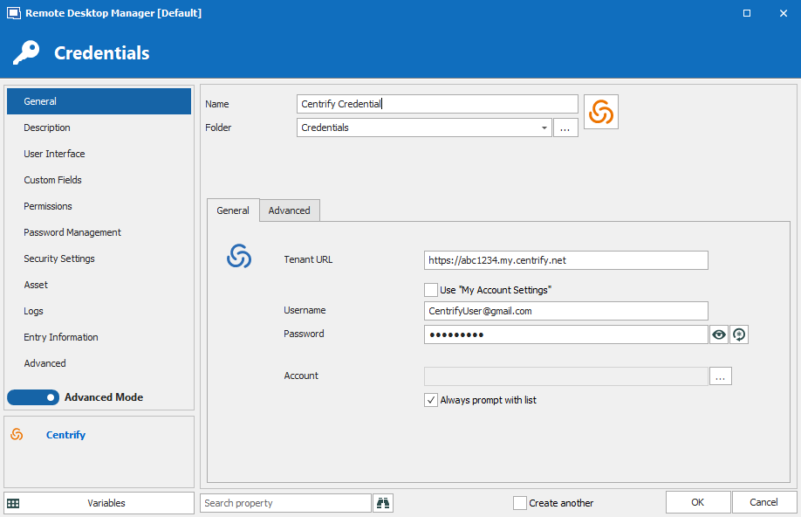Open the Variables button
The image size is (801, 517).
pos(99,503)
